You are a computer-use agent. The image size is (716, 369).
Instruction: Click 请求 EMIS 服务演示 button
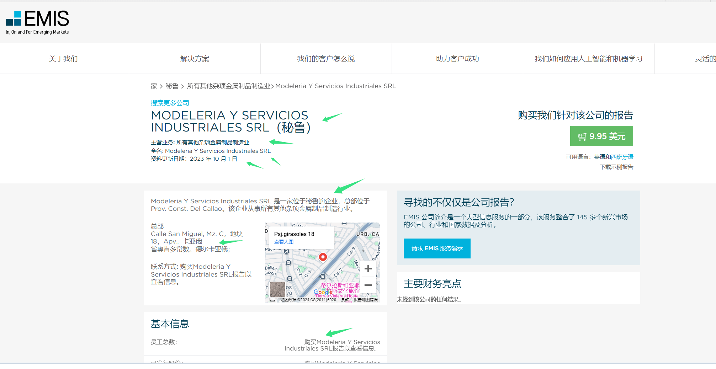pyautogui.click(x=437, y=248)
